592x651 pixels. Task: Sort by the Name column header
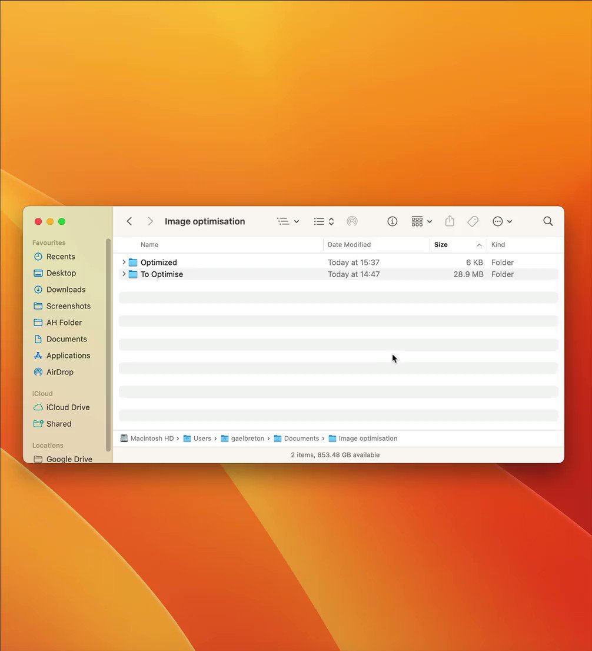[149, 244]
